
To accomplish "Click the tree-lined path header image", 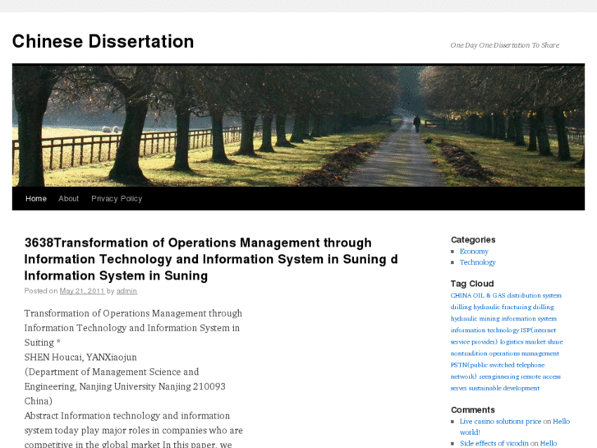I will pyautogui.click(x=298, y=125).
